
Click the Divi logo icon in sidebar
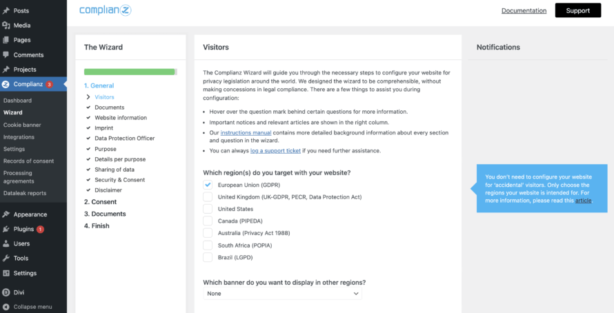coord(6,292)
